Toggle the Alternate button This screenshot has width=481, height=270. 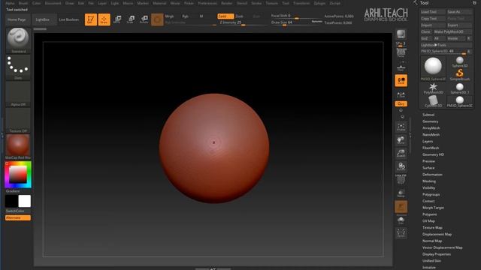point(18,217)
